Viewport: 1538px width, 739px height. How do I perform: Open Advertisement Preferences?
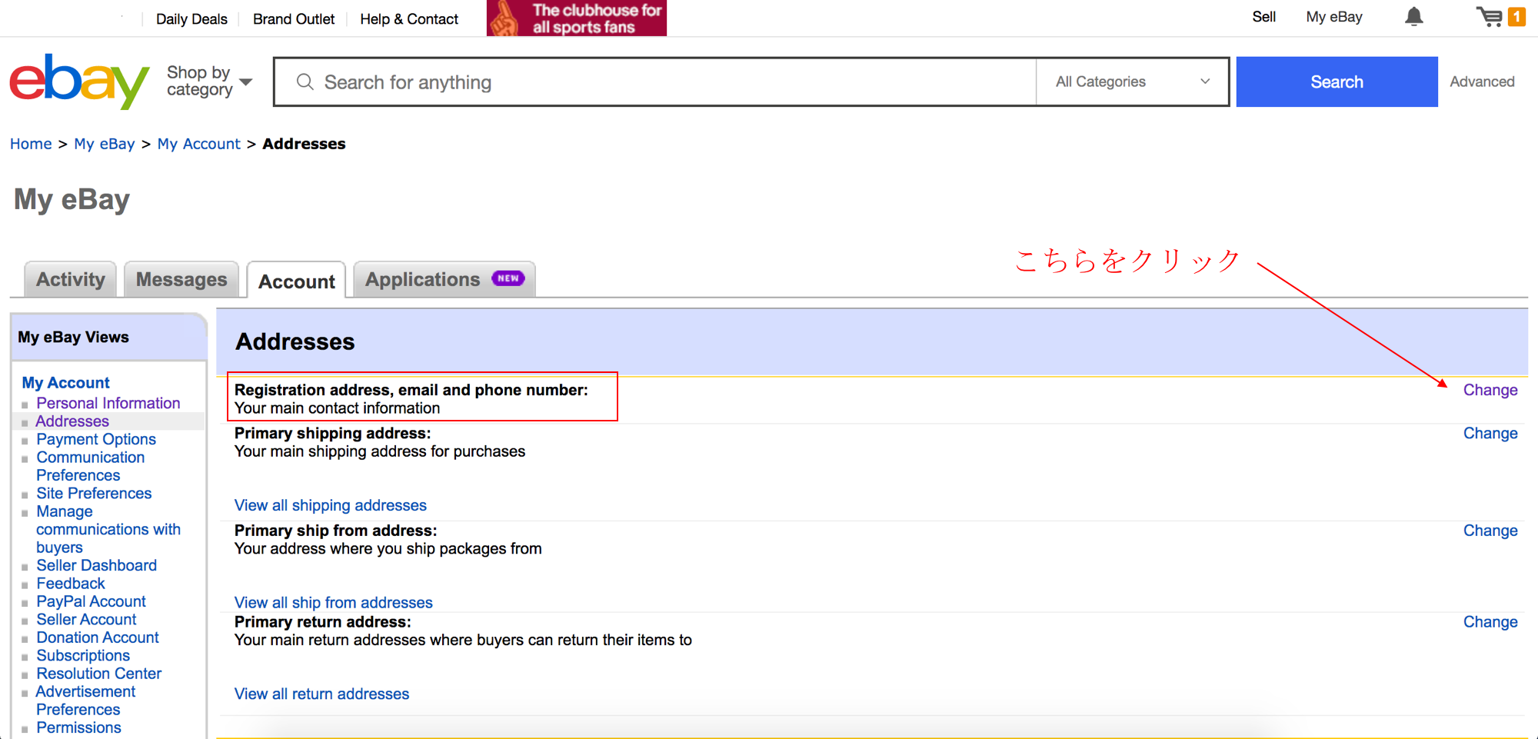85,701
